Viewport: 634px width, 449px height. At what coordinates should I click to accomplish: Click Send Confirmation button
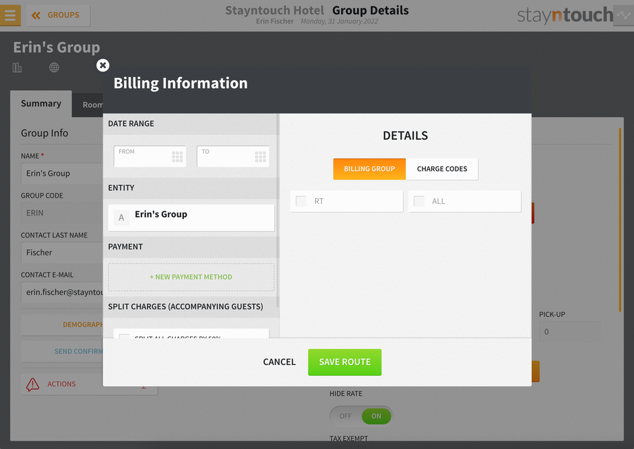[x=62, y=352]
